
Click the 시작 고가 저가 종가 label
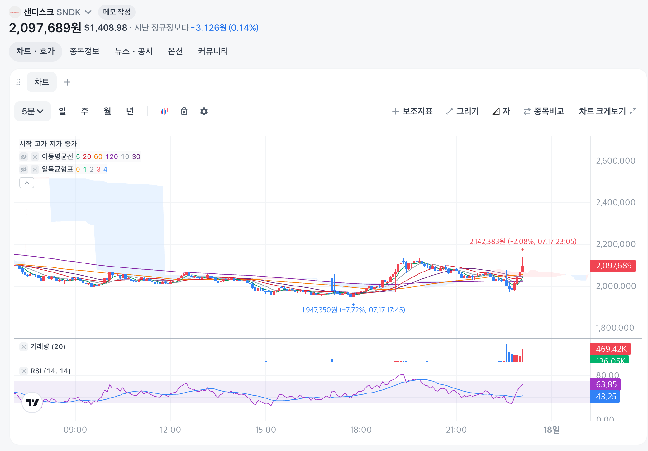click(48, 143)
